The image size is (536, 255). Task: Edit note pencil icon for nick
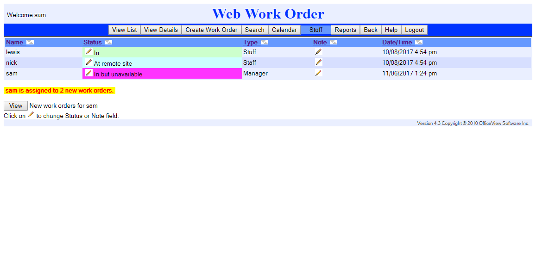pyautogui.click(x=318, y=62)
